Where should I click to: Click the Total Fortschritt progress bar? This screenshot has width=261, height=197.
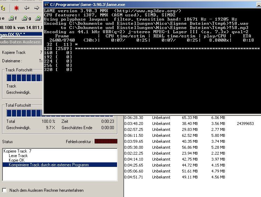[60, 113]
